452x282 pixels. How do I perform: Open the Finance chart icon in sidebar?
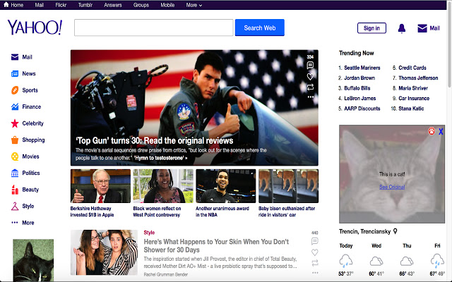[x=15, y=107]
